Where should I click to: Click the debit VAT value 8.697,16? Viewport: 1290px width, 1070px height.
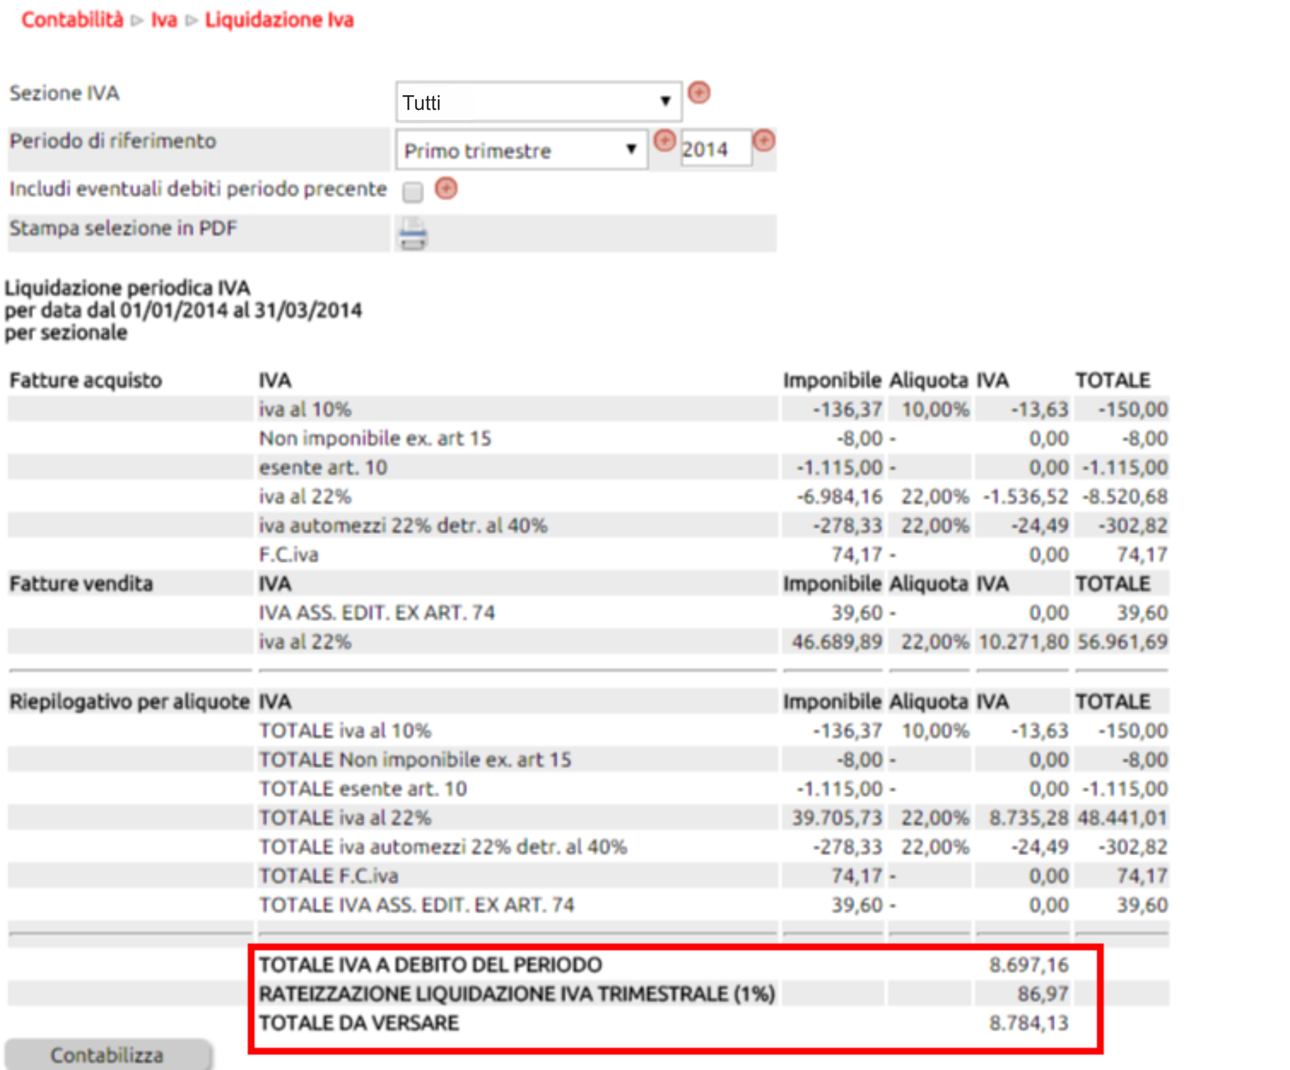(1029, 965)
